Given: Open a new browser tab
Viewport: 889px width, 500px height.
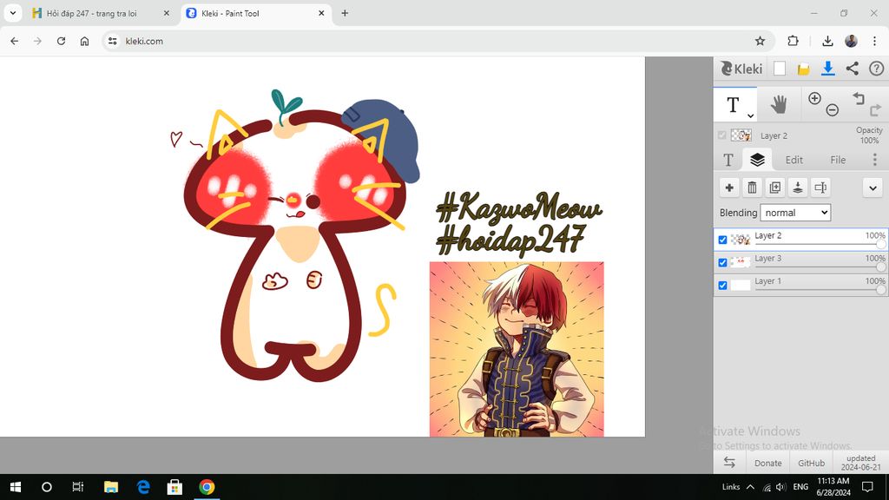Looking at the screenshot, I should [x=345, y=13].
